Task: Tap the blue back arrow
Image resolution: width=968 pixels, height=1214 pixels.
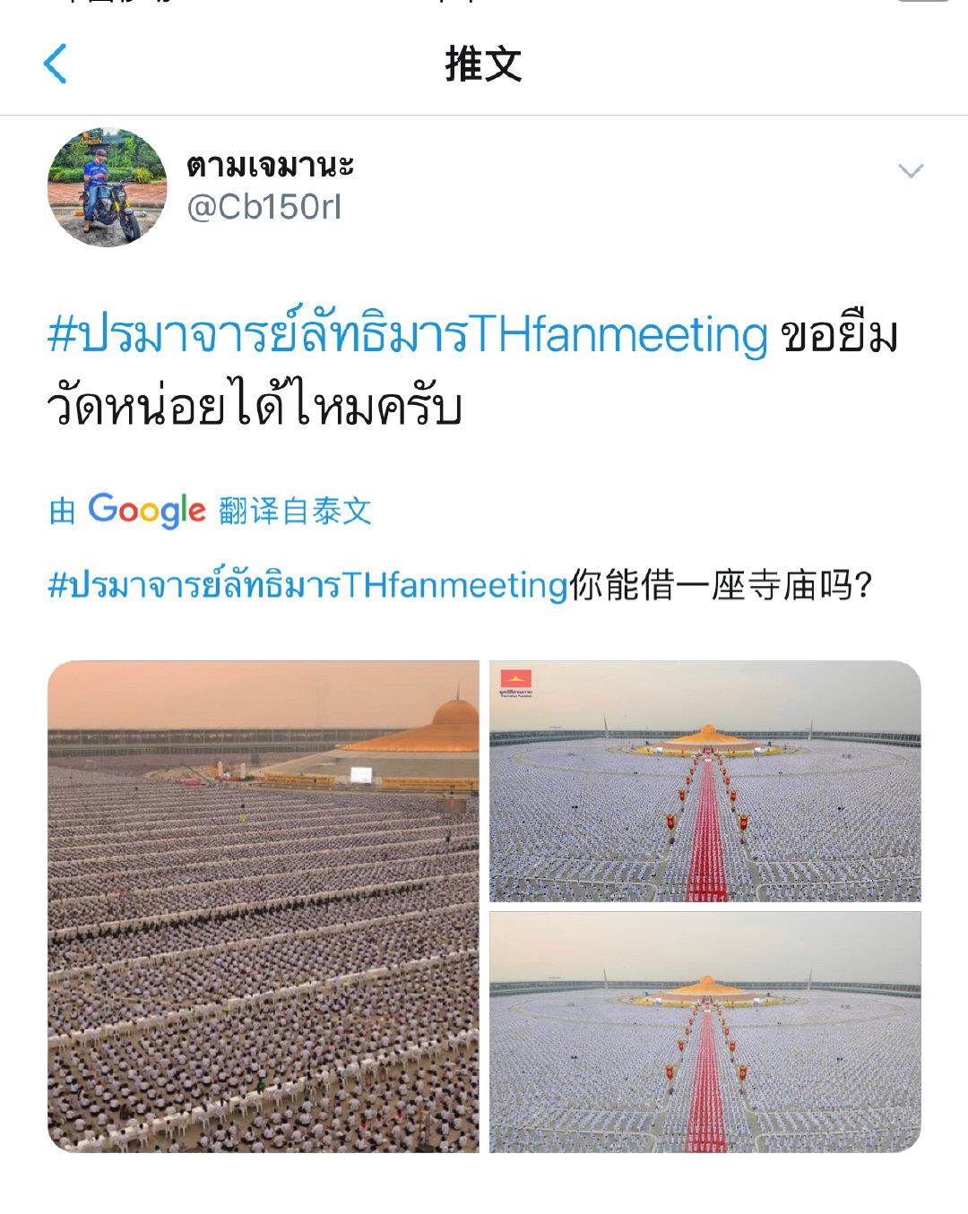Action: [x=55, y=64]
